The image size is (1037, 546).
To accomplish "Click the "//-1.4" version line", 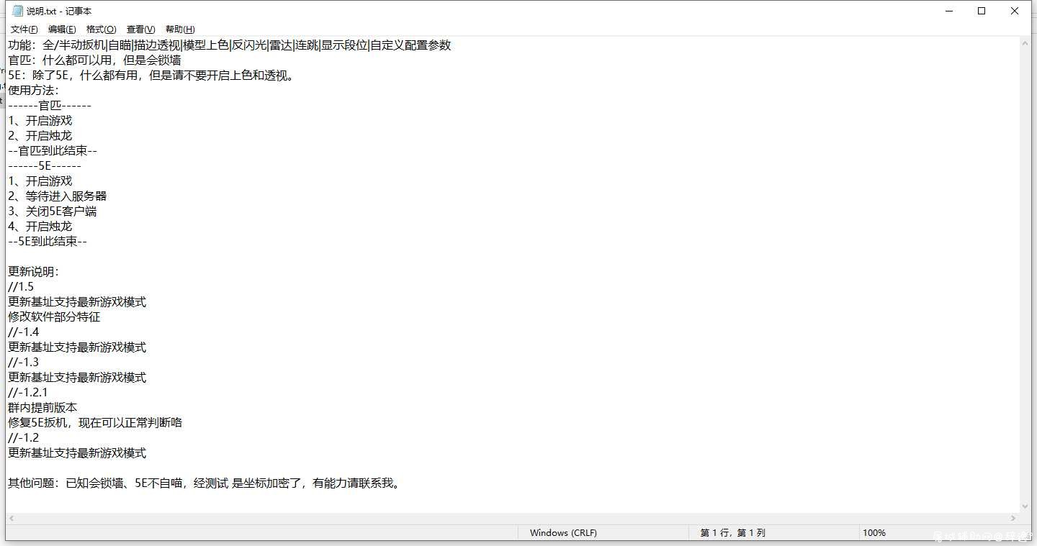I will 23,332.
